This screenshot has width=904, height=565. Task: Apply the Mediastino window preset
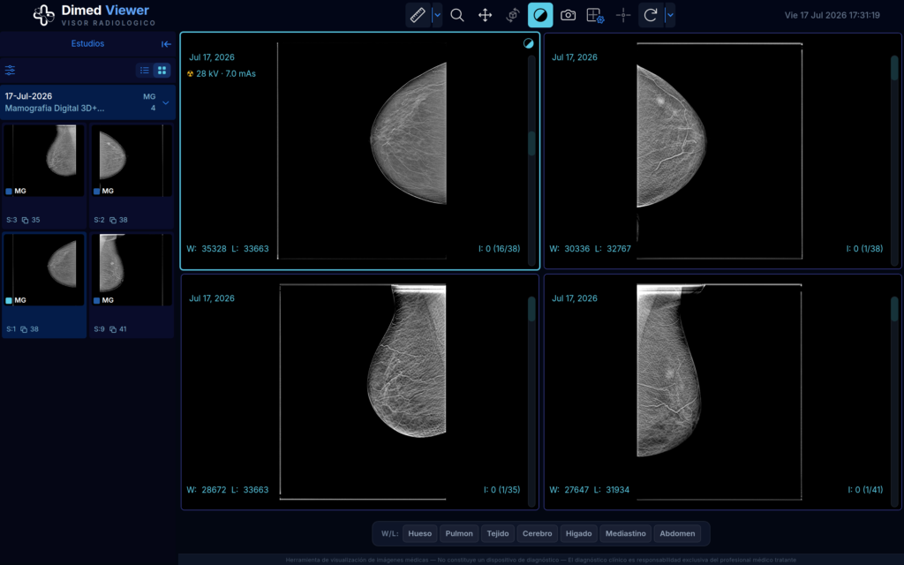[626, 533]
